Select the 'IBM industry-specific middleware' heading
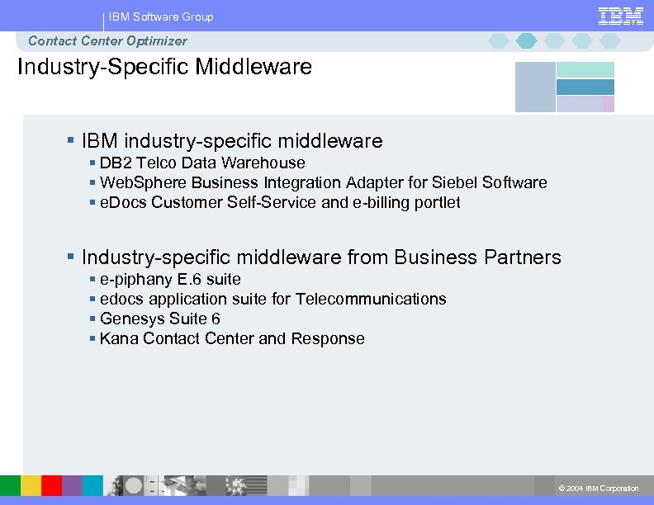This screenshot has width=654, height=505. (232, 141)
